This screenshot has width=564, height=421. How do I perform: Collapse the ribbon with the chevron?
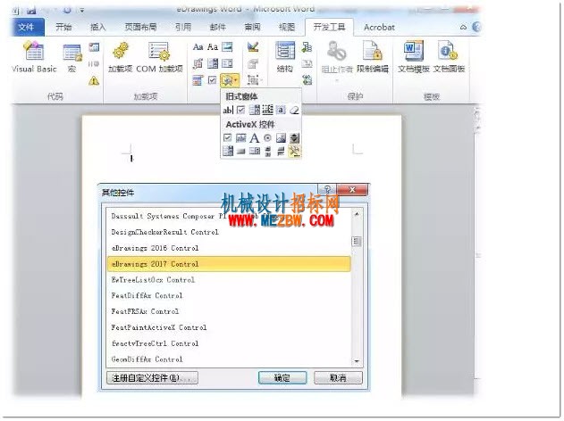(463, 27)
